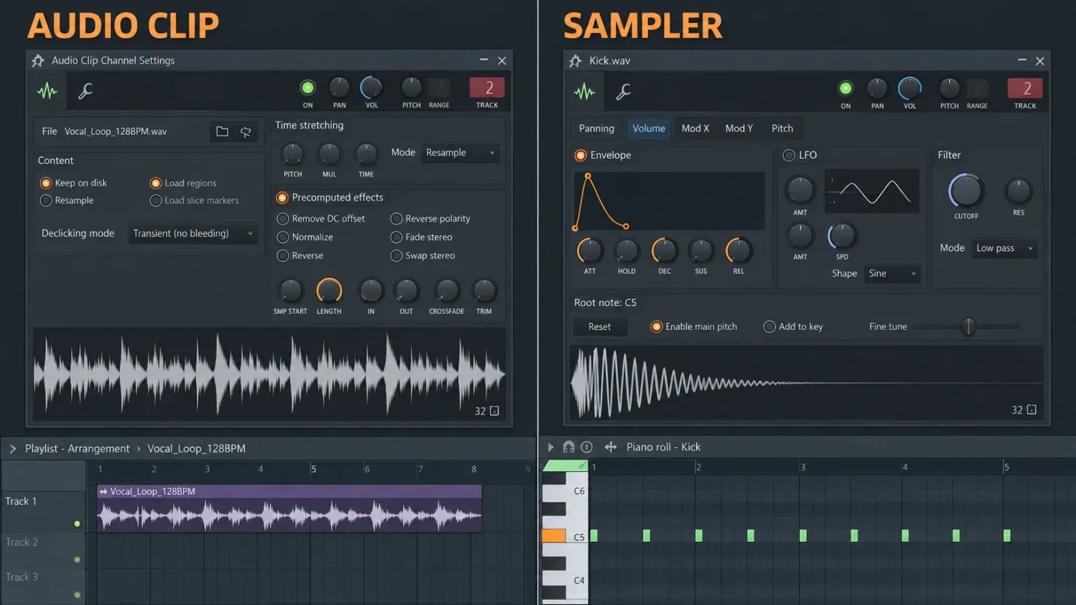The width and height of the screenshot is (1076, 605).
Task: Switch to the Volume tab
Action: (649, 128)
